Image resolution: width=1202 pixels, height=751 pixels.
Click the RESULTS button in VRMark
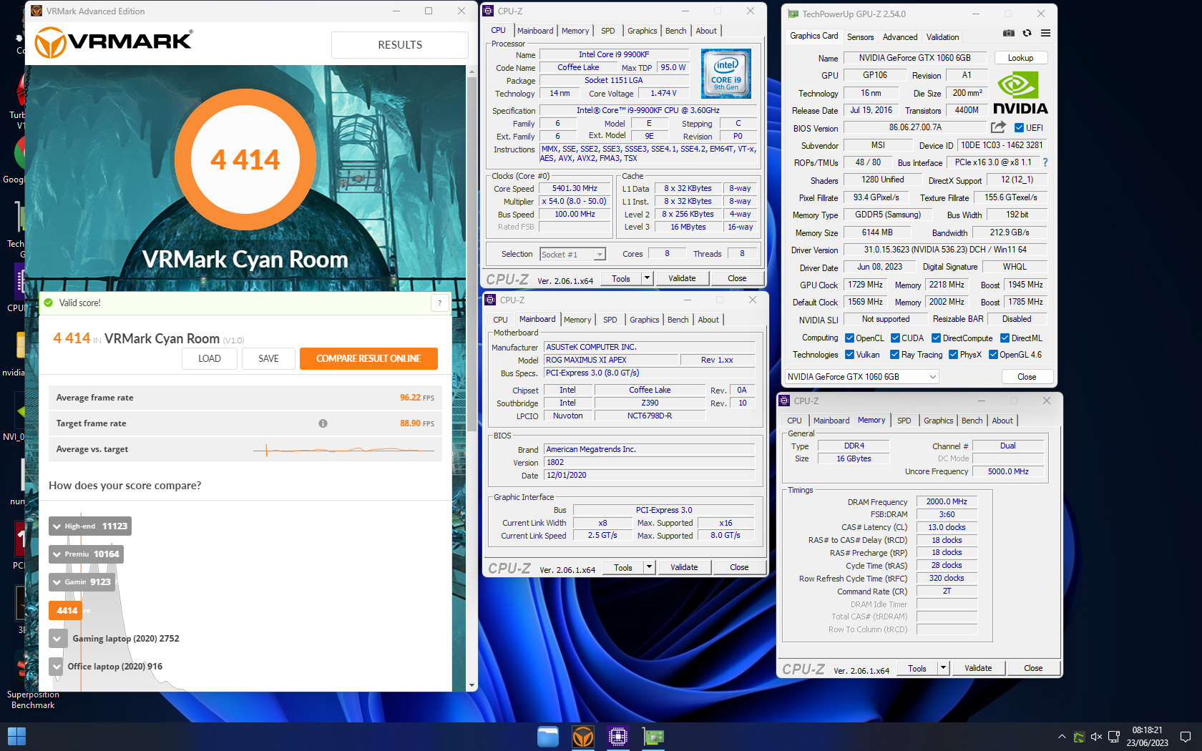click(400, 44)
